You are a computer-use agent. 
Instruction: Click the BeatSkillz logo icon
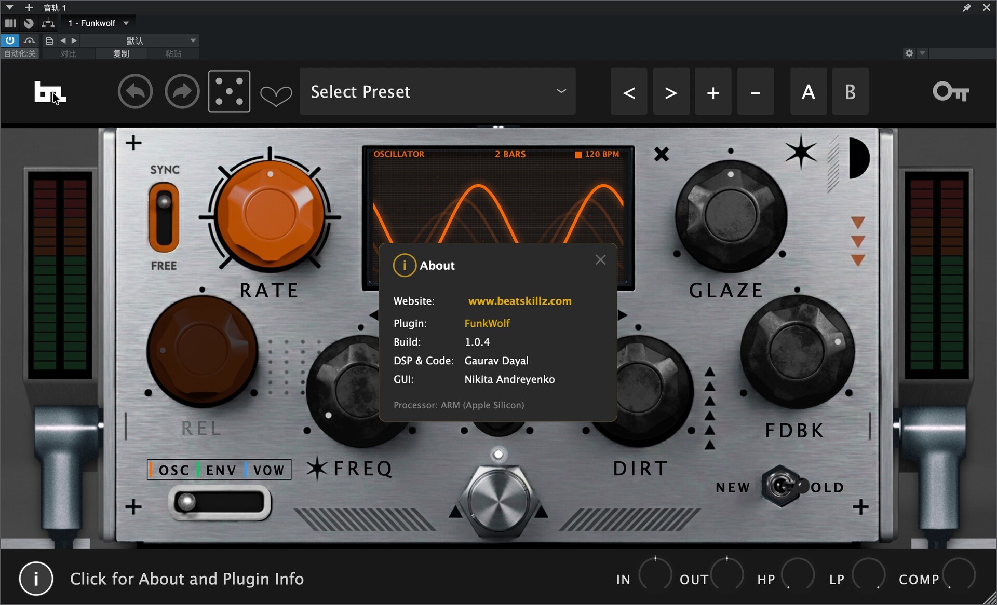click(49, 92)
